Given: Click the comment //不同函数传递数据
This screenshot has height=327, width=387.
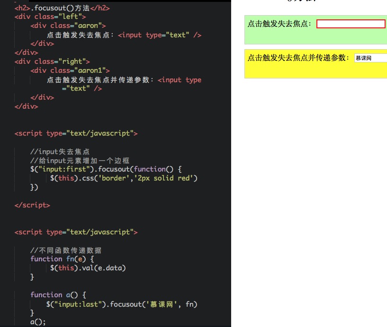Looking at the screenshot, I should (x=66, y=250).
